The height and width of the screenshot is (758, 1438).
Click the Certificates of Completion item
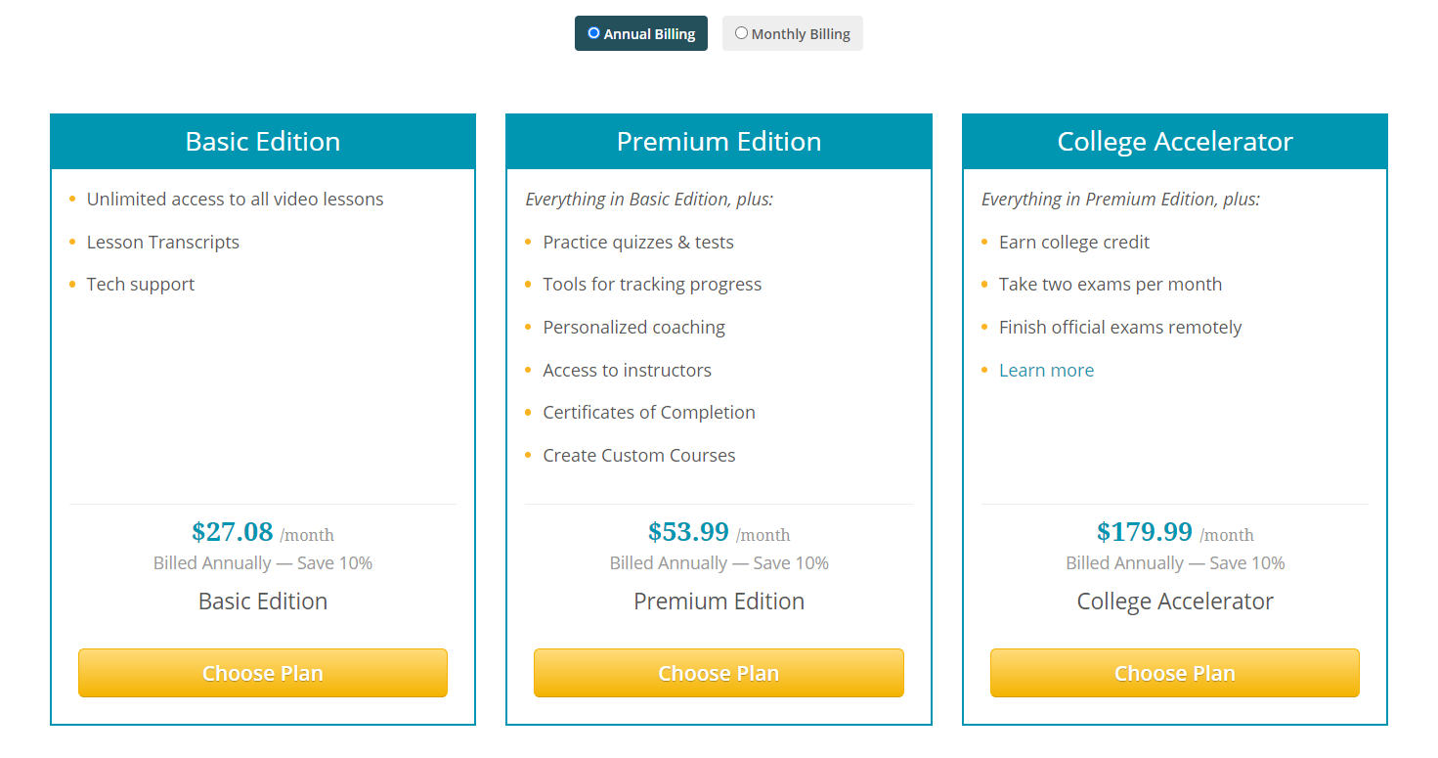649,413
